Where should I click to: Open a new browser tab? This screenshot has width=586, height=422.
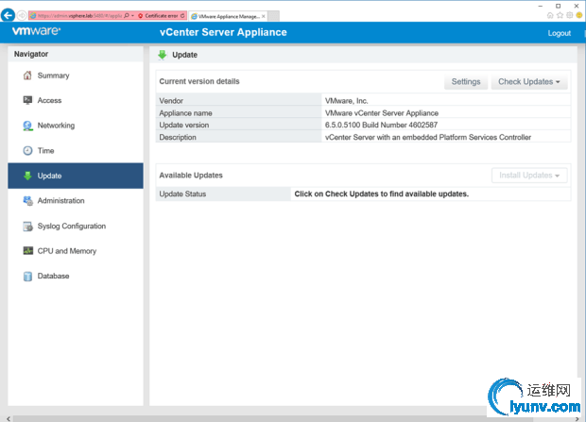coord(273,16)
